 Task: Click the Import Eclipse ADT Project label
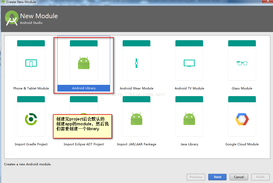pos(84,144)
